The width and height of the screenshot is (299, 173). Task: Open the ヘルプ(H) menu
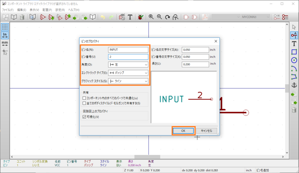tap(74, 10)
